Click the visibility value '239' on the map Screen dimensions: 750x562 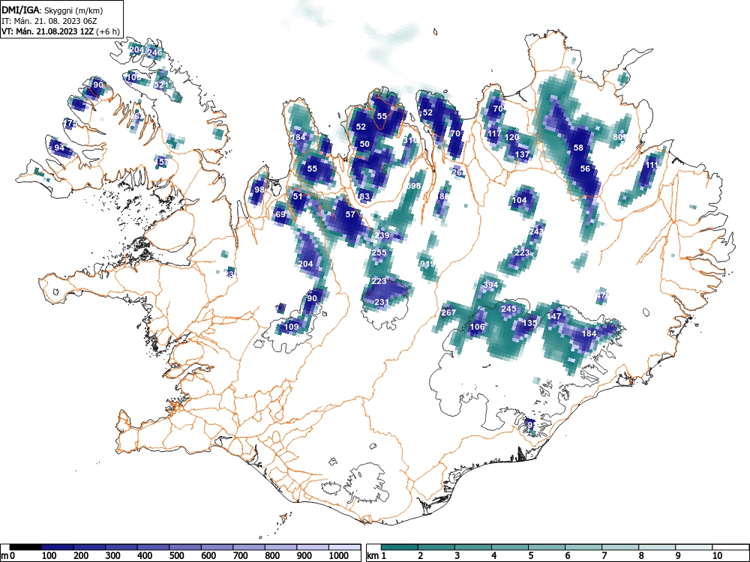(382, 235)
